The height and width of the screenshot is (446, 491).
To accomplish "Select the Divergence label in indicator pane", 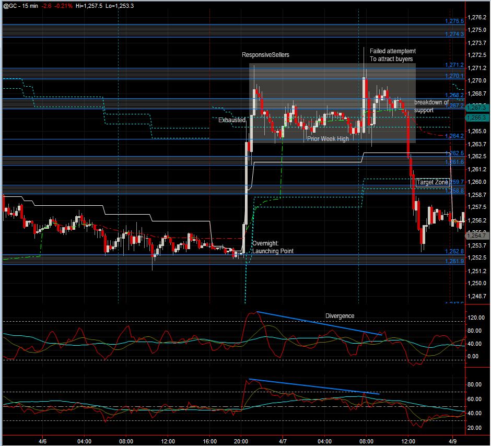I will click(x=340, y=316).
